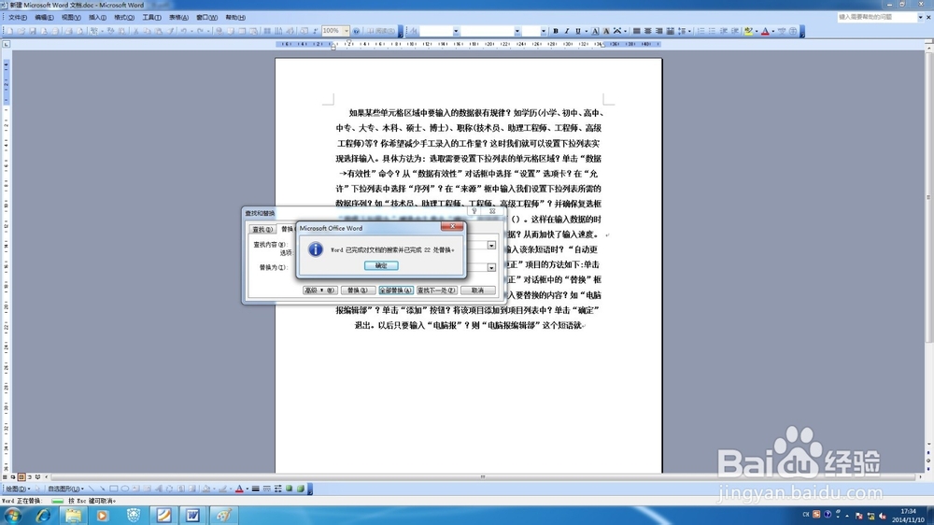Image resolution: width=934 pixels, height=525 pixels.
Task: Open the 文件(F) menu
Action: coord(17,17)
